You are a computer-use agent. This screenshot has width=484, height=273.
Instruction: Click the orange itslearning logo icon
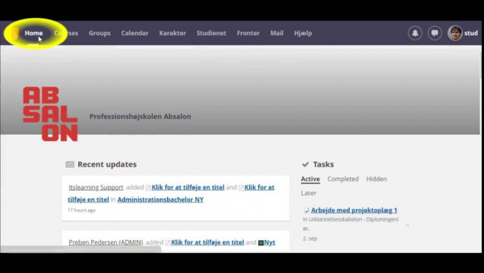click(x=14, y=34)
